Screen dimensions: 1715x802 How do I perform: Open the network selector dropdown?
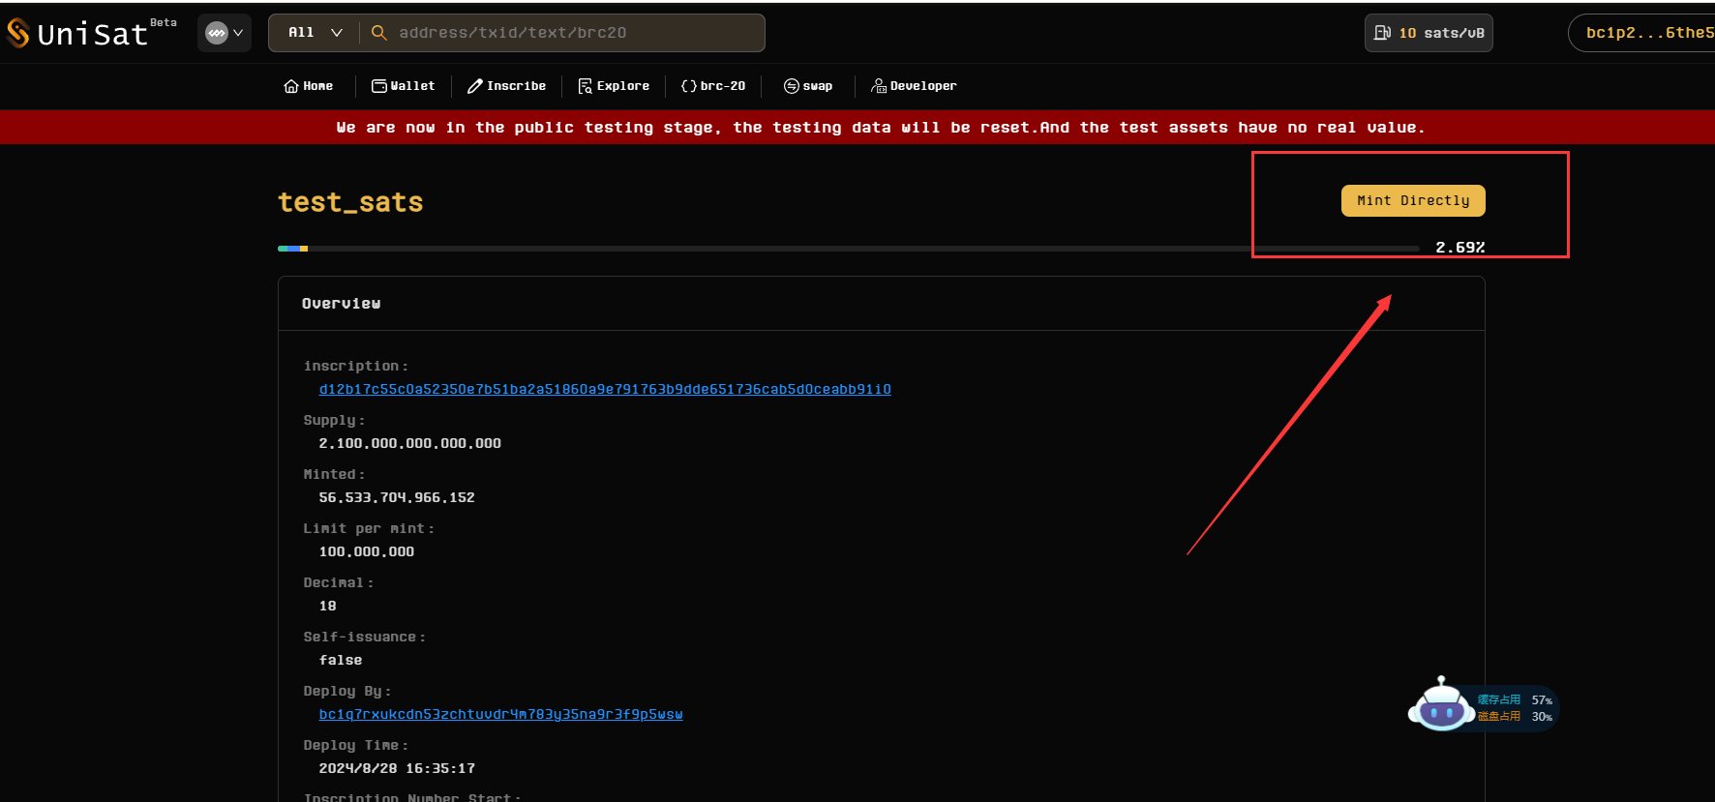tap(225, 33)
